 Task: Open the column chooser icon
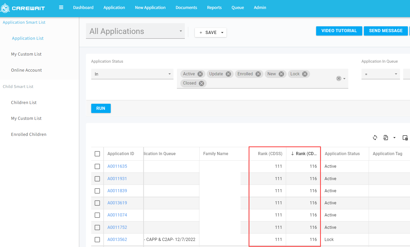[x=405, y=137]
